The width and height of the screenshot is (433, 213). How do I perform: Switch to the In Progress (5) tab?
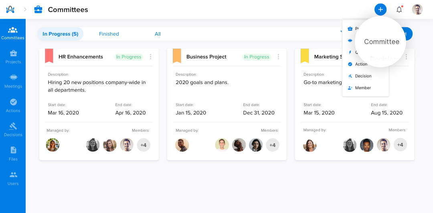(61, 34)
